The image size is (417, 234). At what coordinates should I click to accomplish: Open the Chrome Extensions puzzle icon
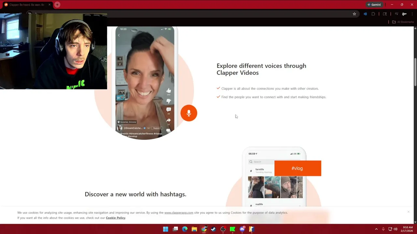pyautogui.click(x=373, y=14)
